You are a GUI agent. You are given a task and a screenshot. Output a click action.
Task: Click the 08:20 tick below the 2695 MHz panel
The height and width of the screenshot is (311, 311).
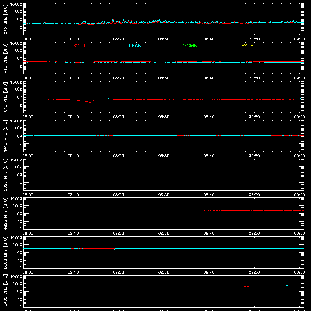point(119,195)
